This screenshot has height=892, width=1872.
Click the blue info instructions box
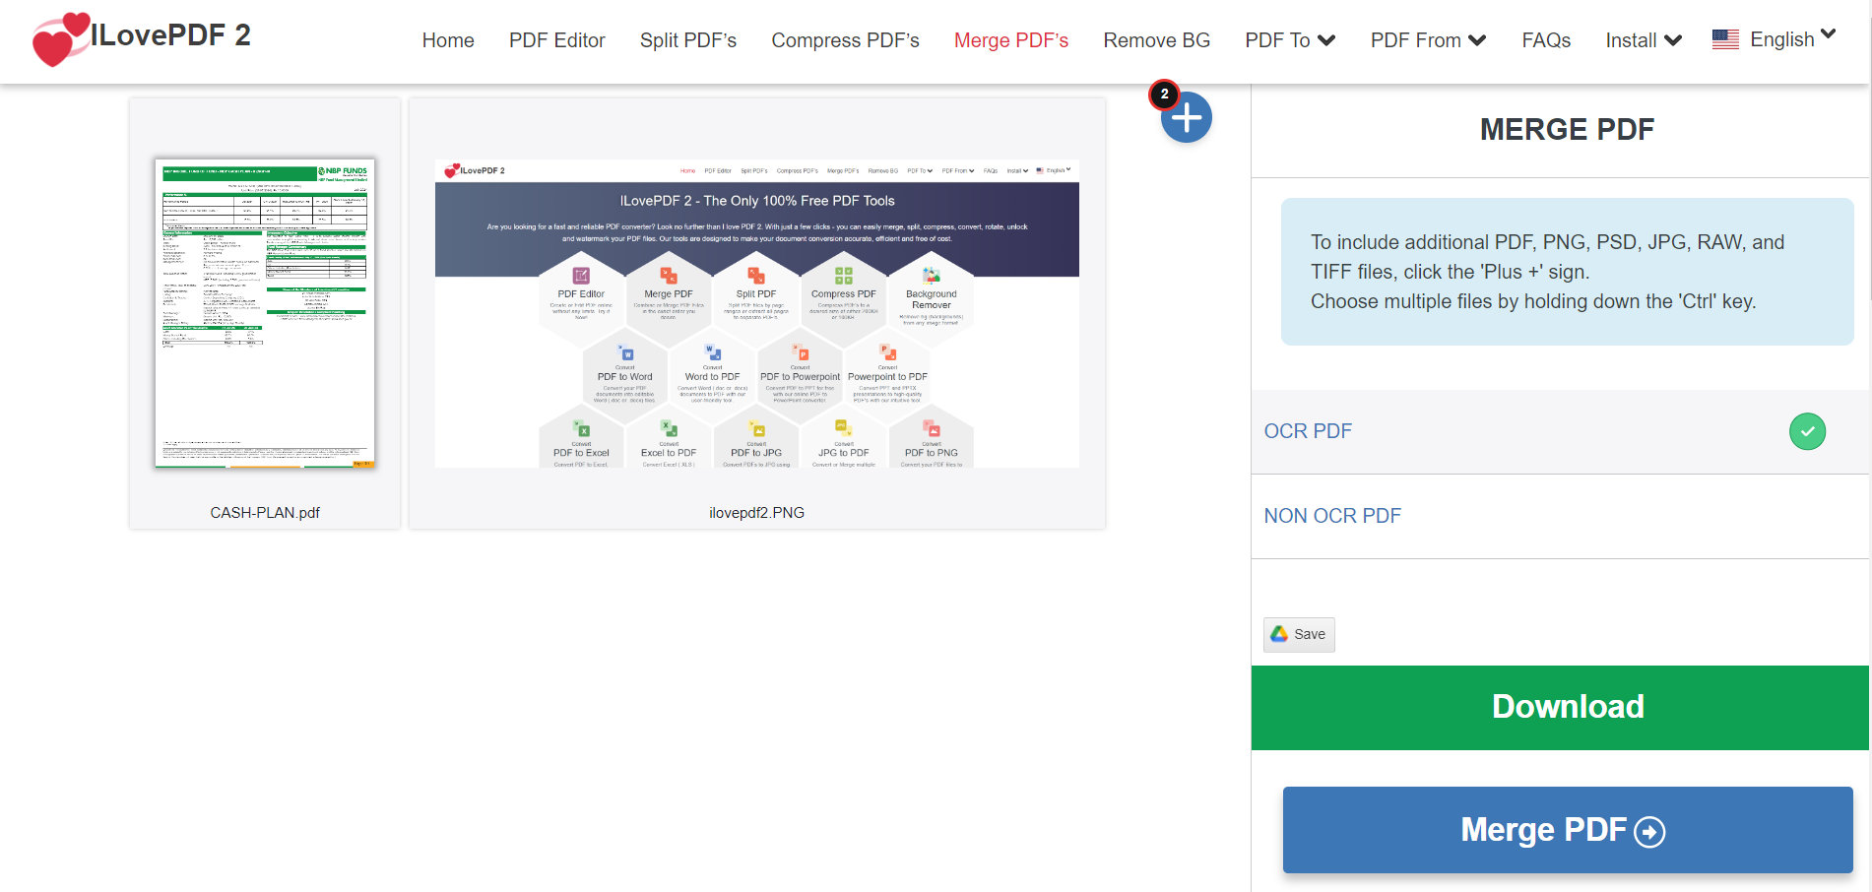[1567, 272]
